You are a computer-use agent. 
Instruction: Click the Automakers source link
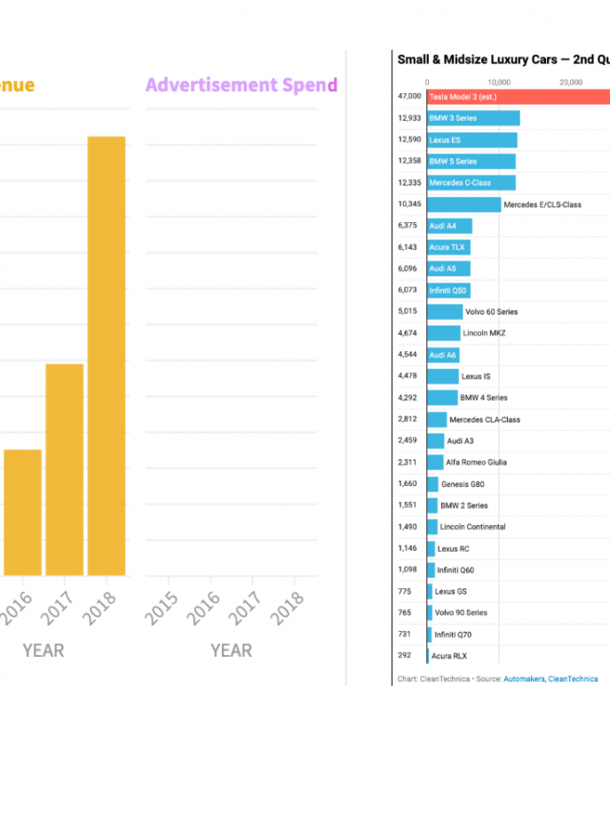point(524,679)
